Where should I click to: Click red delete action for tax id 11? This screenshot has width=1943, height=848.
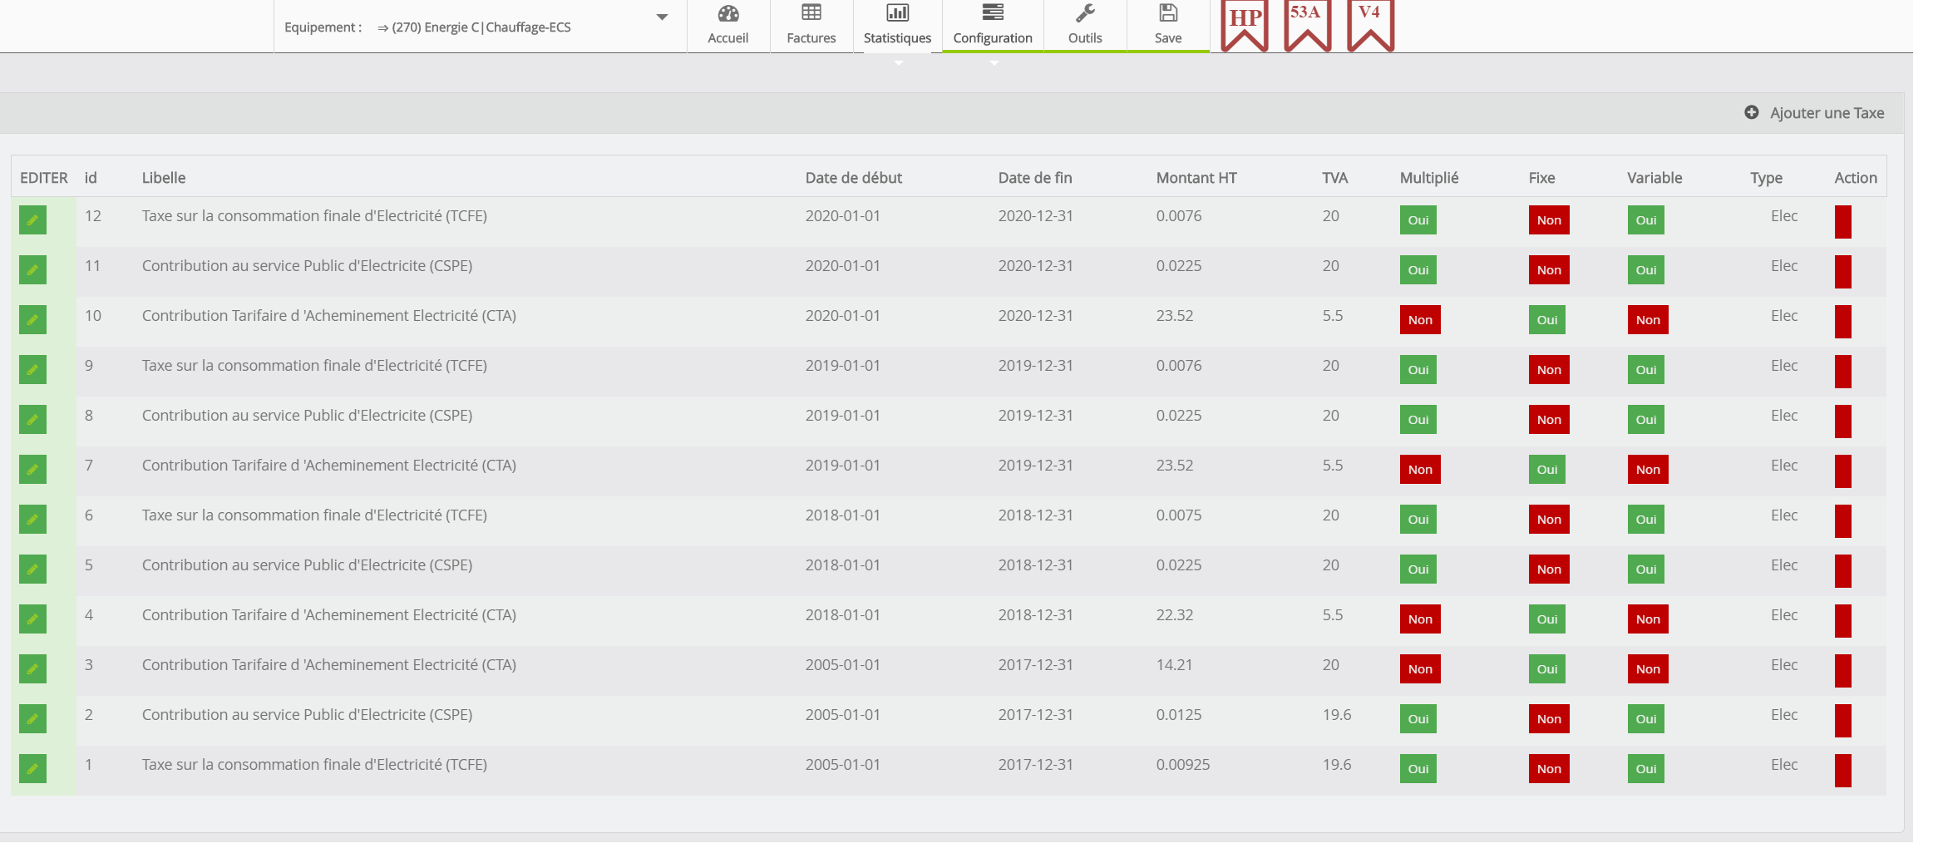pos(1842,272)
